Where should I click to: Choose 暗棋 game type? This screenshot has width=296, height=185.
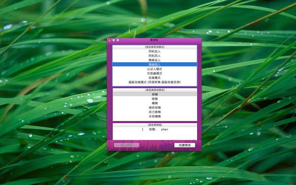[x=154, y=99]
